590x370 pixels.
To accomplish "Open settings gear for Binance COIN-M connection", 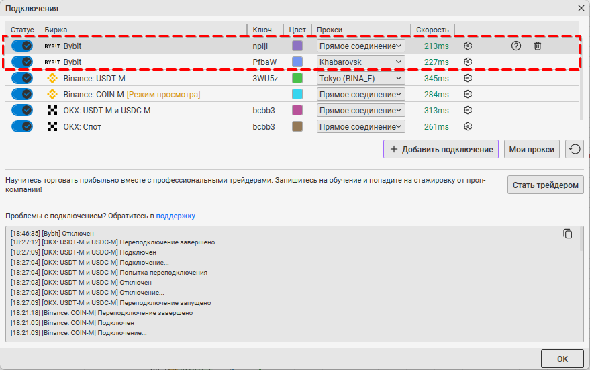I will click(x=468, y=94).
